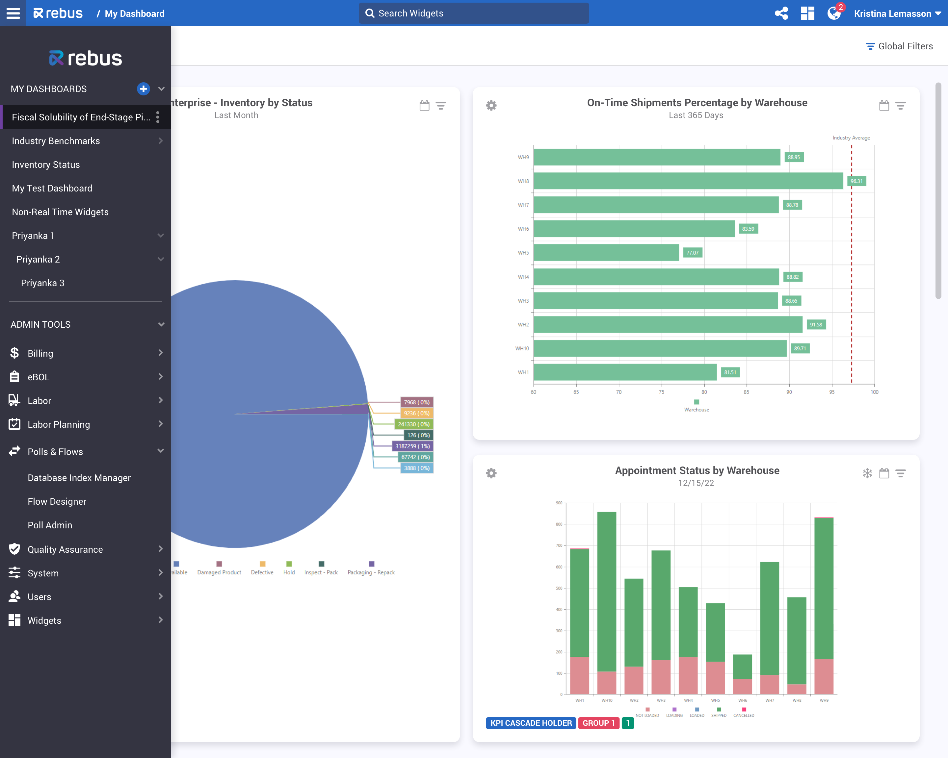The height and width of the screenshot is (758, 948).
Task: Expand the Priyanka 1 dashboard group
Action: pyautogui.click(x=161, y=236)
